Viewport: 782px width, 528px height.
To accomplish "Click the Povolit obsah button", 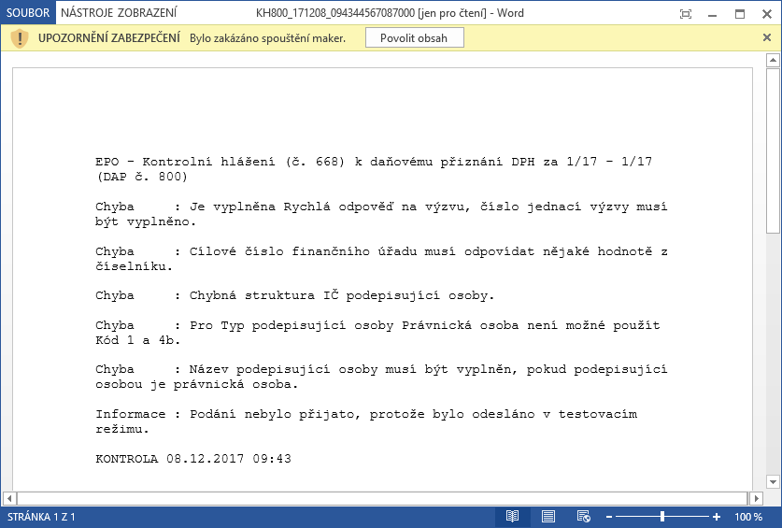I will [415, 38].
